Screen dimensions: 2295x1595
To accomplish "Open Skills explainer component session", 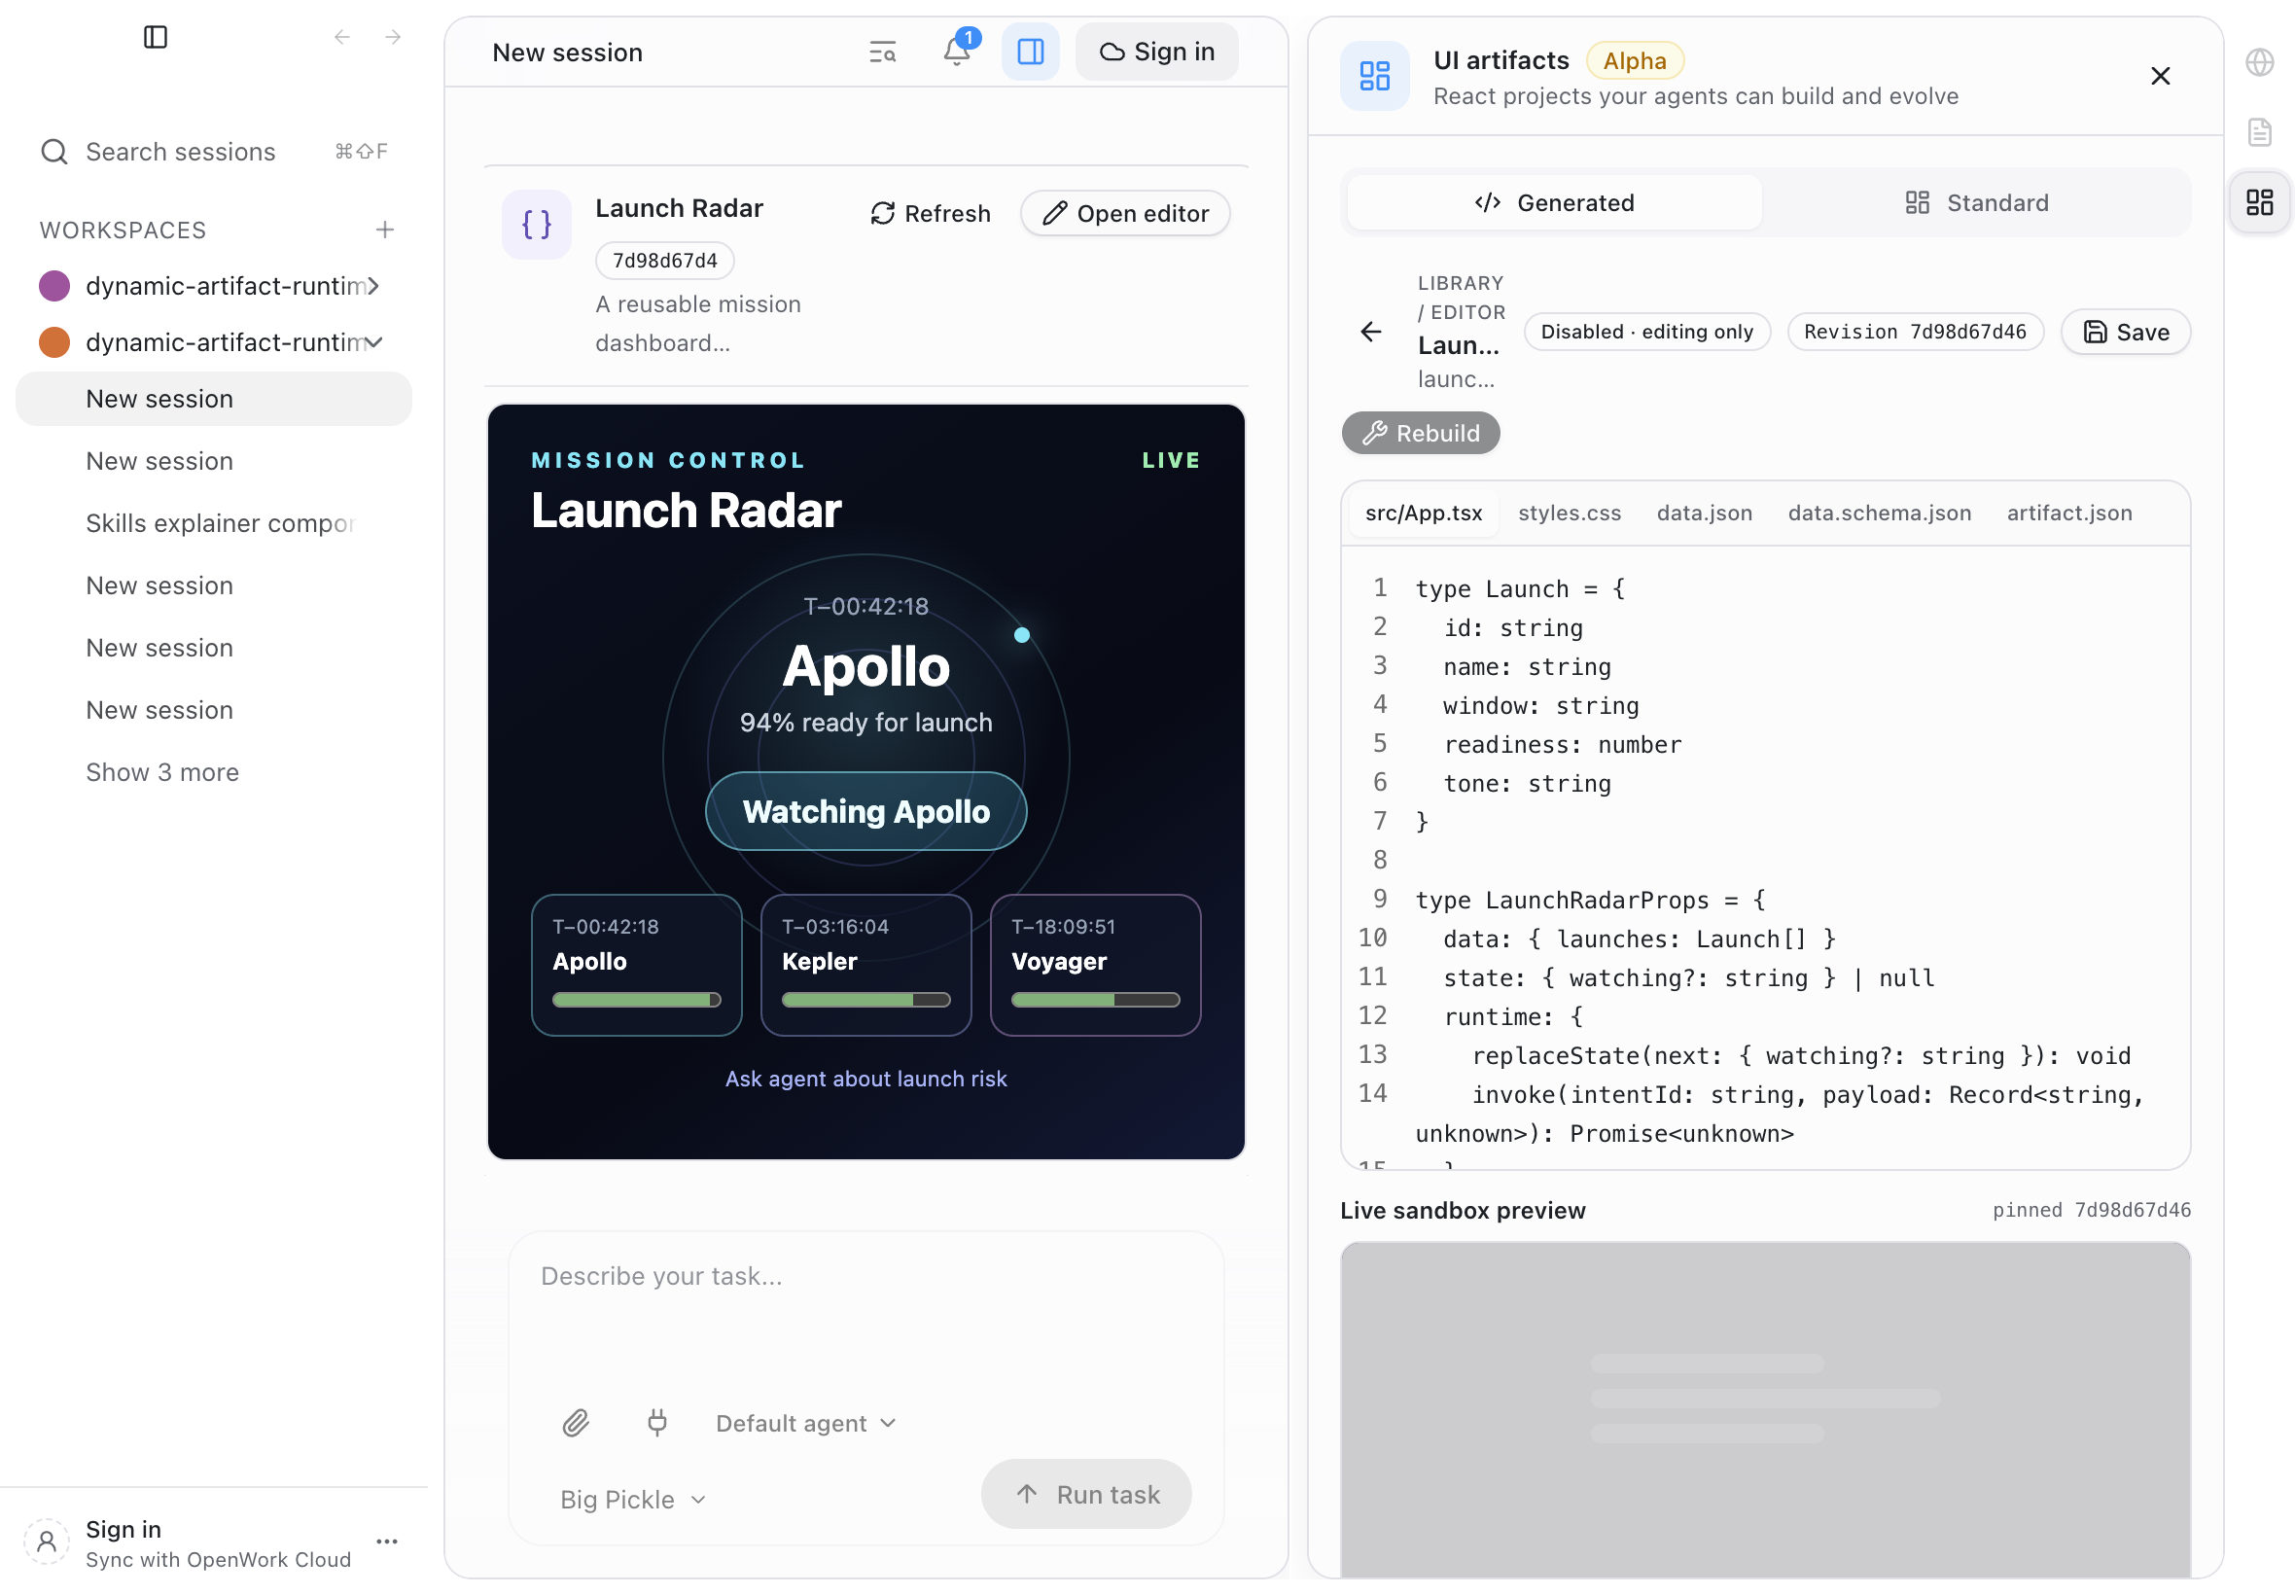I will tap(220, 523).
